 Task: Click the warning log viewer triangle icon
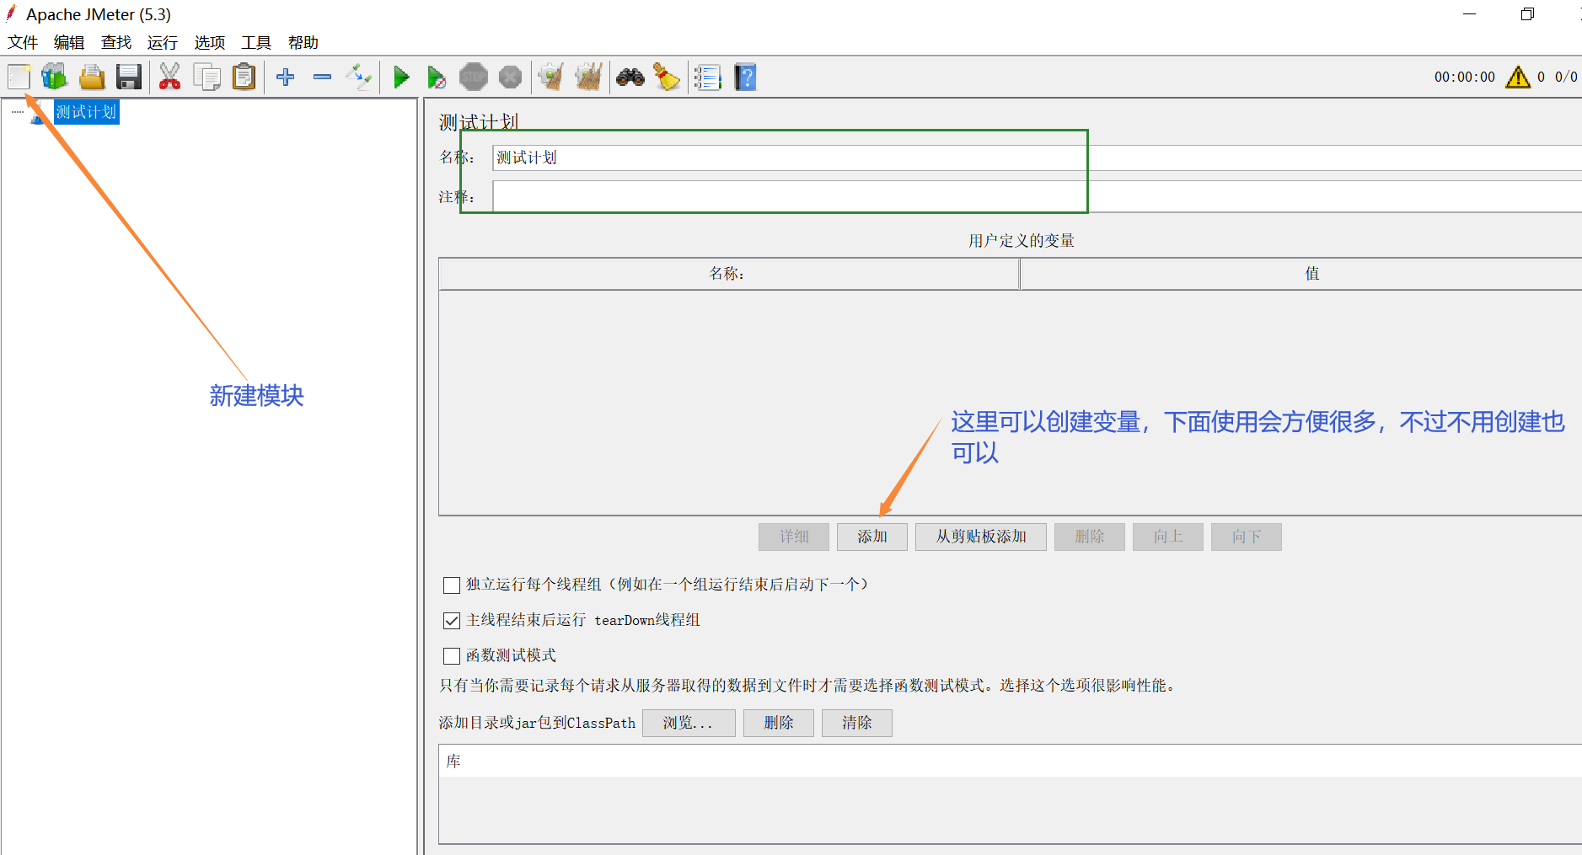pyautogui.click(x=1517, y=77)
